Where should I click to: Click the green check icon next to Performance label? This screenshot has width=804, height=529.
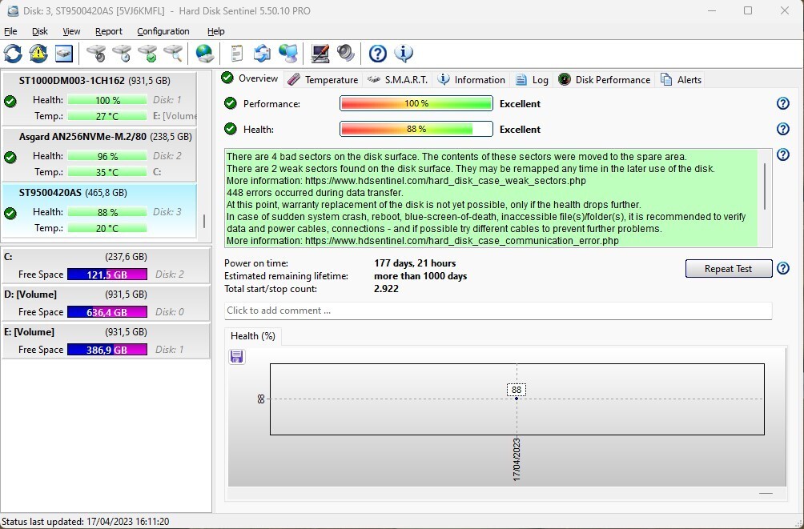pos(231,103)
